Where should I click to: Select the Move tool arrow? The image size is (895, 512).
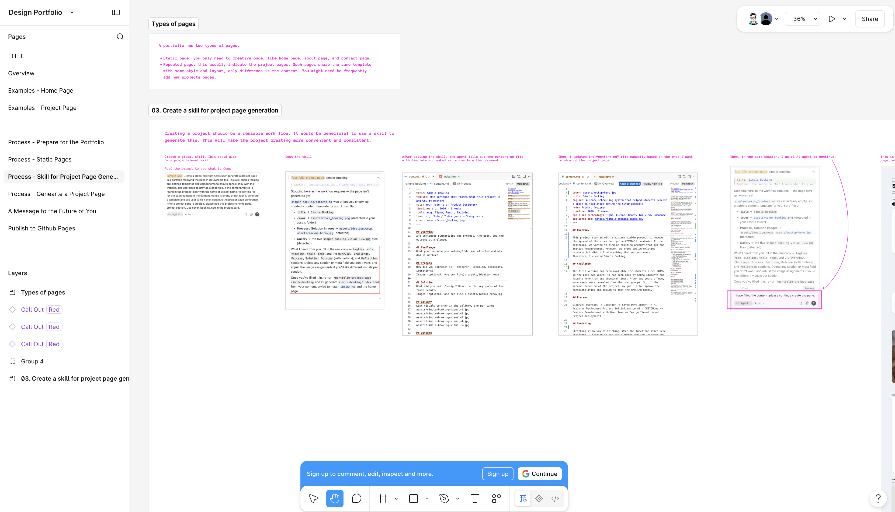pos(313,498)
